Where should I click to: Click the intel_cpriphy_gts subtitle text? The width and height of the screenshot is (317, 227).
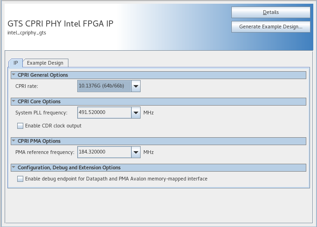click(x=27, y=33)
